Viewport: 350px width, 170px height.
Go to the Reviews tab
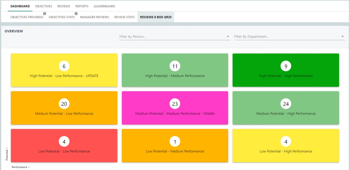pyautogui.click(x=64, y=6)
